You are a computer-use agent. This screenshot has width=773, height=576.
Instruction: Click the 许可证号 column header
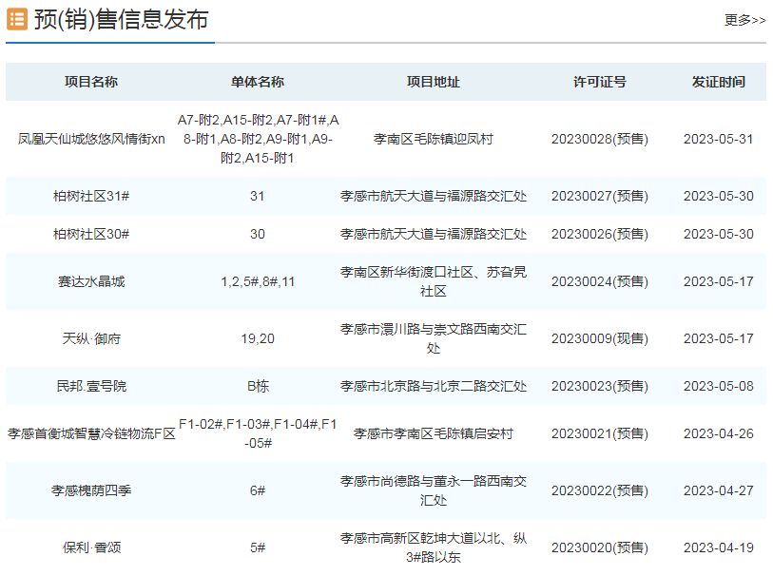[x=599, y=82]
